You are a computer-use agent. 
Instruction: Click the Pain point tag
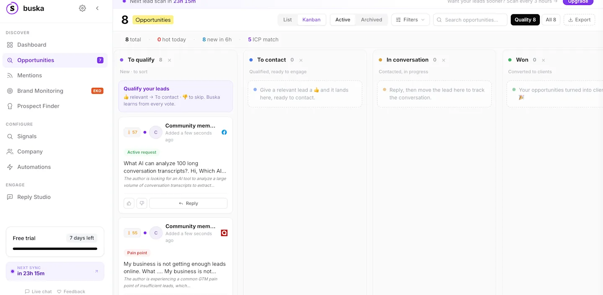pos(137,253)
